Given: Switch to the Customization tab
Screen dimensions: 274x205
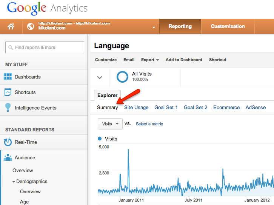Looking at the screenshot, I should pos(228,26).
